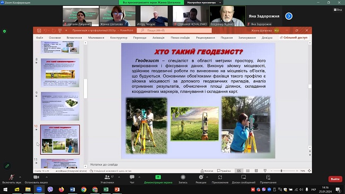The height and width of the screenshot is (194, 345).
Task: Switch to Normal view icon in status bar
Action: [x=239, y=171]
